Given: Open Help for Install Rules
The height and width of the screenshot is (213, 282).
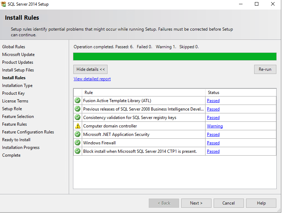Looking at the screenshot, I should [x=261, y=203].
